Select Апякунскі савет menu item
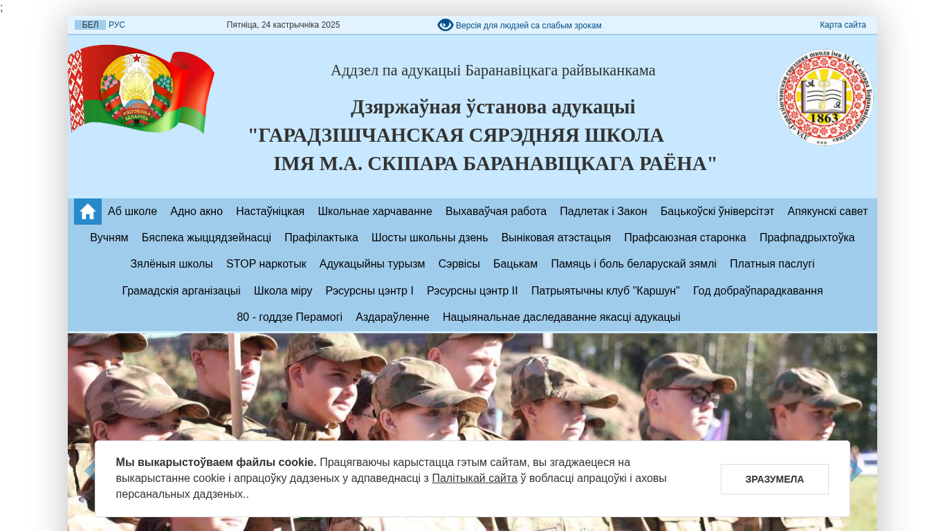Screen dimensions: 945x531 click(827, 212)
